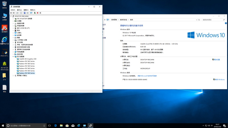Click red X Uninstall device icon
The width and height of the screenshot is (228, 128).
38,13
